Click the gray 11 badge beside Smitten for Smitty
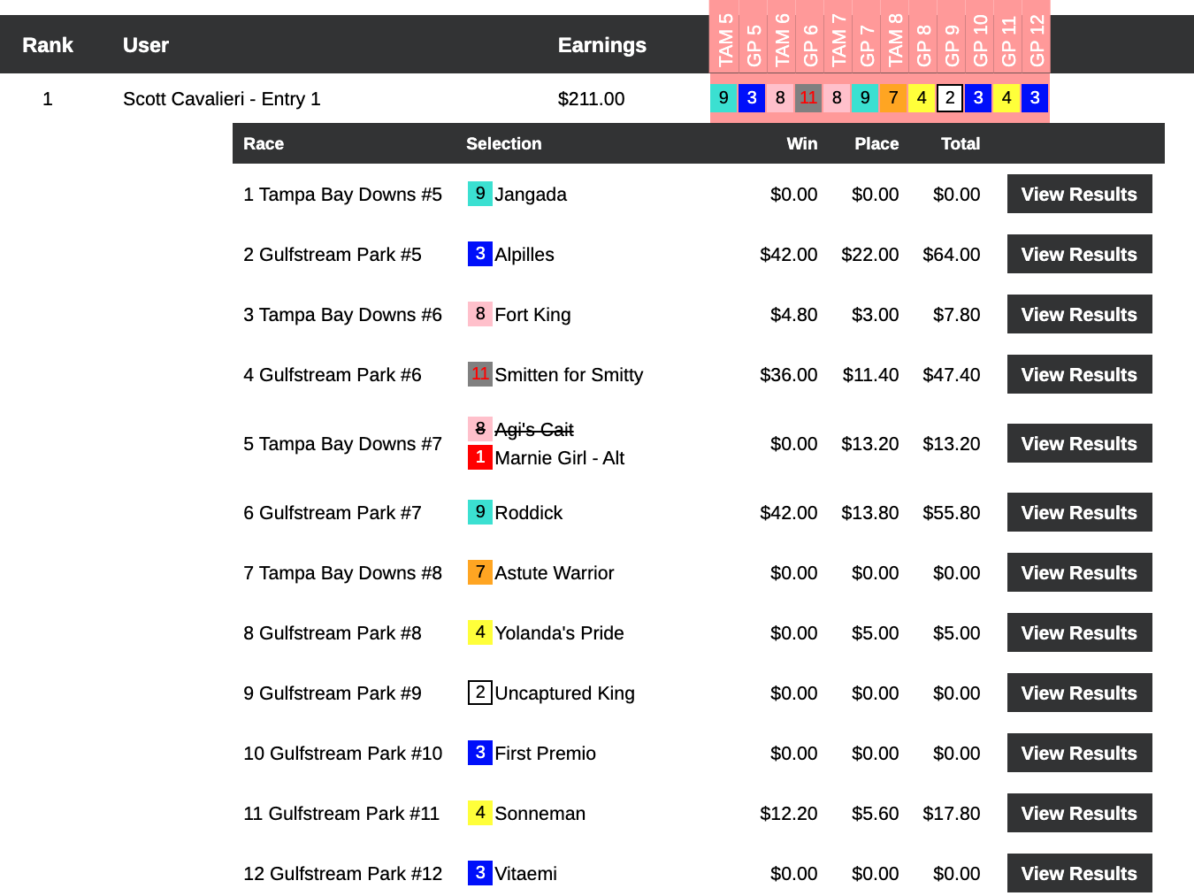The image size is (1194, 896). coord(479,374)
